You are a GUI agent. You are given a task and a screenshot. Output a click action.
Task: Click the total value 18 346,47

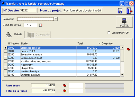click(92, 65)
